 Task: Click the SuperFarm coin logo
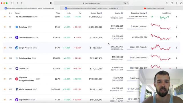click(17, 100)
